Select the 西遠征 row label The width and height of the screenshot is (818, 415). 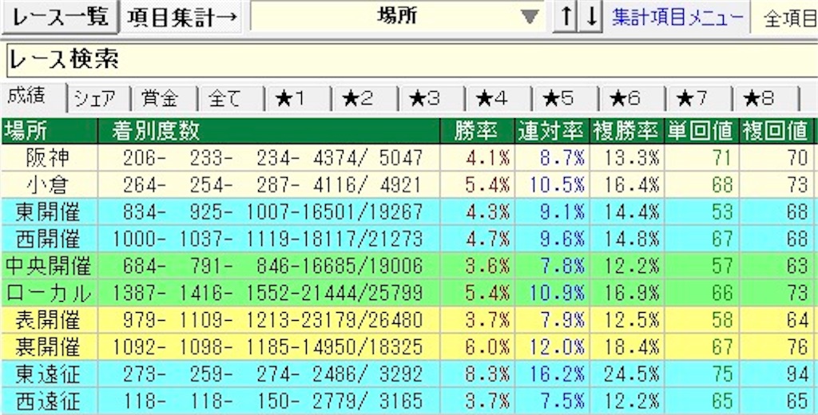49,401
